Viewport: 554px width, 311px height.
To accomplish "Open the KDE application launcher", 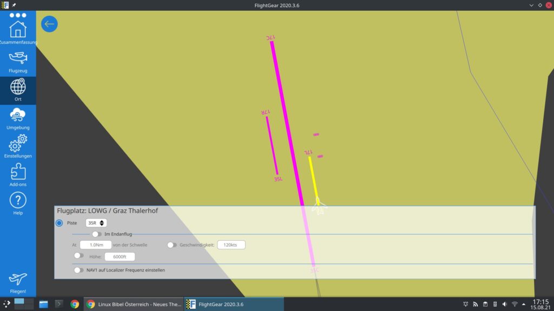I will pos(6,304).
